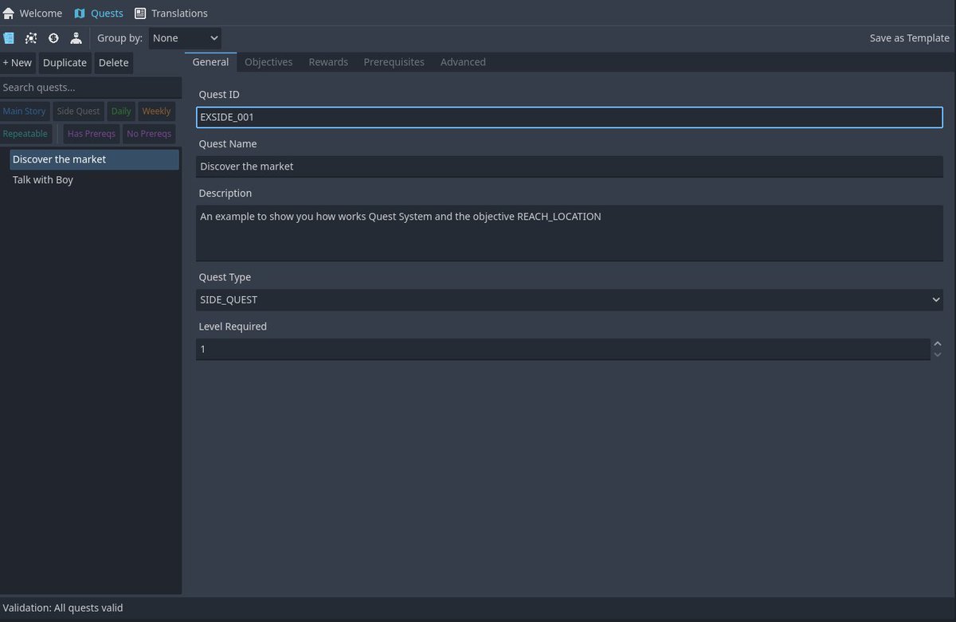Toggle the Repeatable filter
Screen dimensions: 956x622
click(x=25, y=134)
